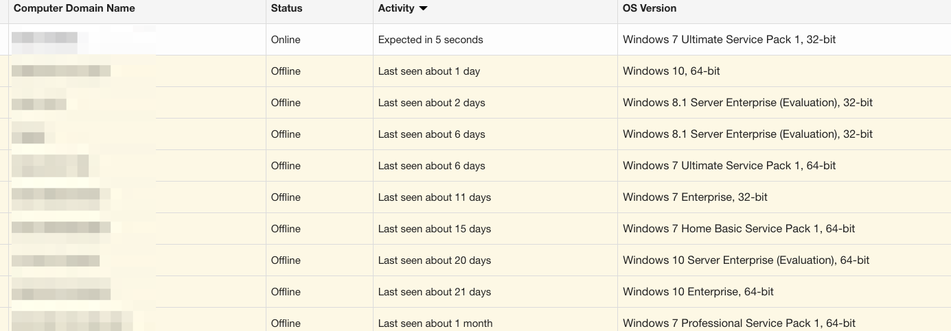The width and height of the screenshot is (951, 331).
Task: Select the 'Last seen about 21 days' row
Action: [x=434, y=292]
